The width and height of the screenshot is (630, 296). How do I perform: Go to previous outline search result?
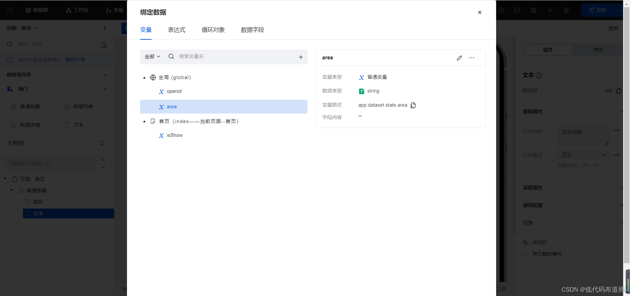[x=103, y=160]
